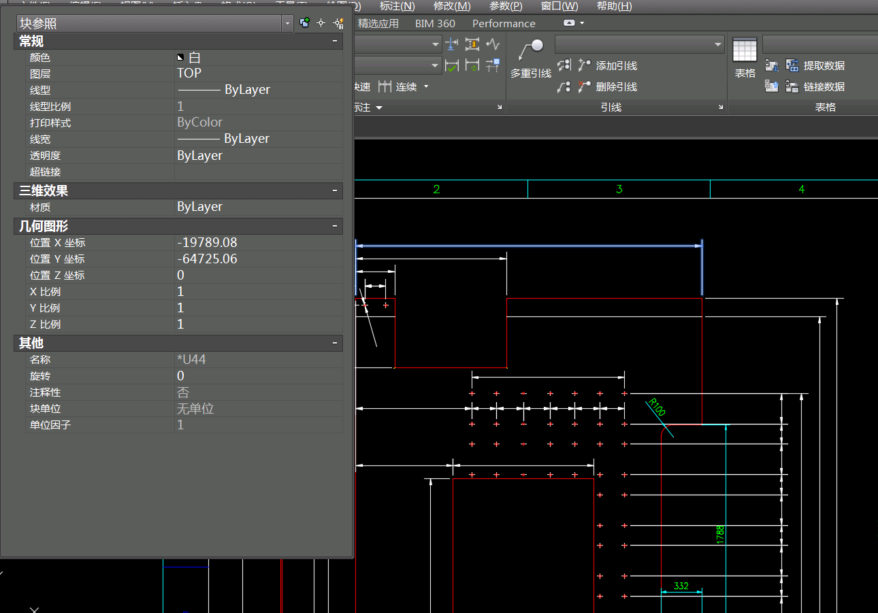This screenshot has height=613, width=878.
Task: Open the 帮助(H) menu
Action: click(614, 6)
